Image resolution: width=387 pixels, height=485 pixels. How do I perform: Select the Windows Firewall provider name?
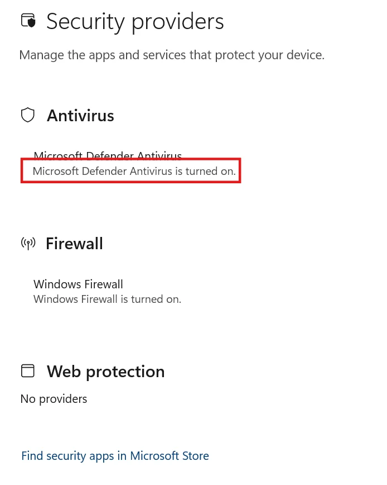coord(78,284)
